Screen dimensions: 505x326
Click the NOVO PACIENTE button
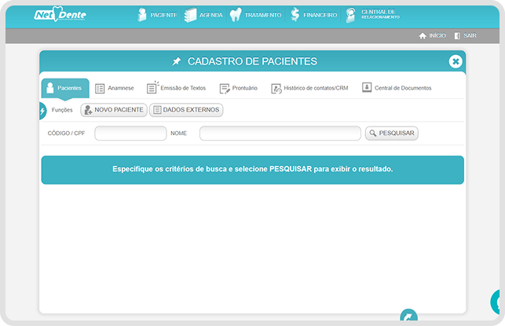[x=114, y=110]
